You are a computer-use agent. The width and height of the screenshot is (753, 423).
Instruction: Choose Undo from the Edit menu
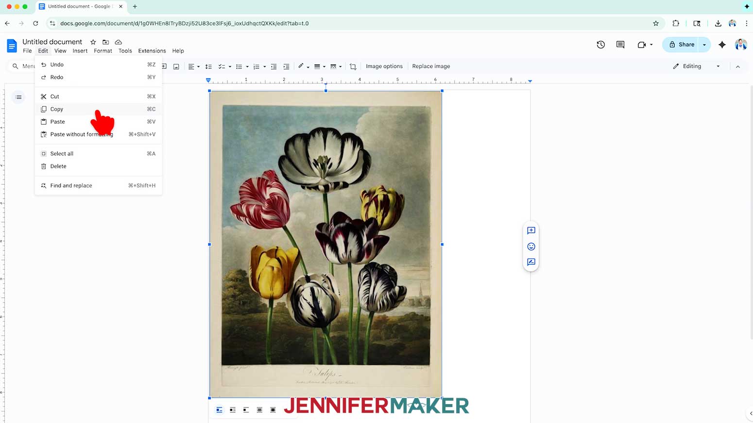98,65
